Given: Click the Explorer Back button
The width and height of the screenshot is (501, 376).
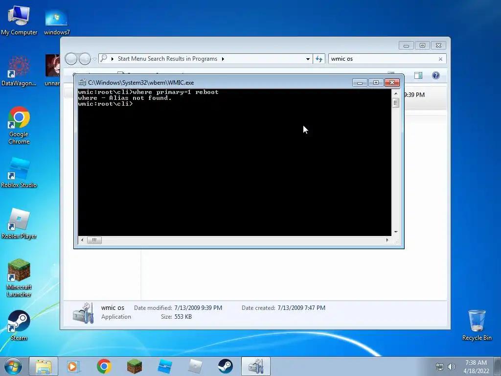Looking at the screenshot, I should pyautogui.click(x=71, y=59).
